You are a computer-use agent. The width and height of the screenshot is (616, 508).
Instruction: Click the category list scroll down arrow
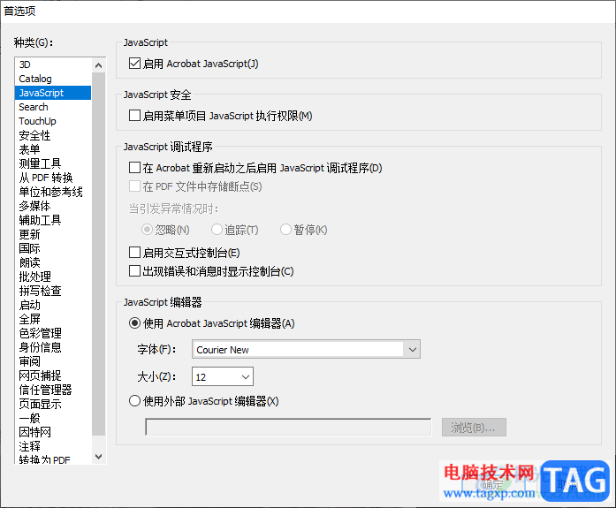click(x=99, y=457)
